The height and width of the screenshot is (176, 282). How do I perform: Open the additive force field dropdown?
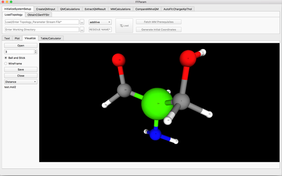100,22
